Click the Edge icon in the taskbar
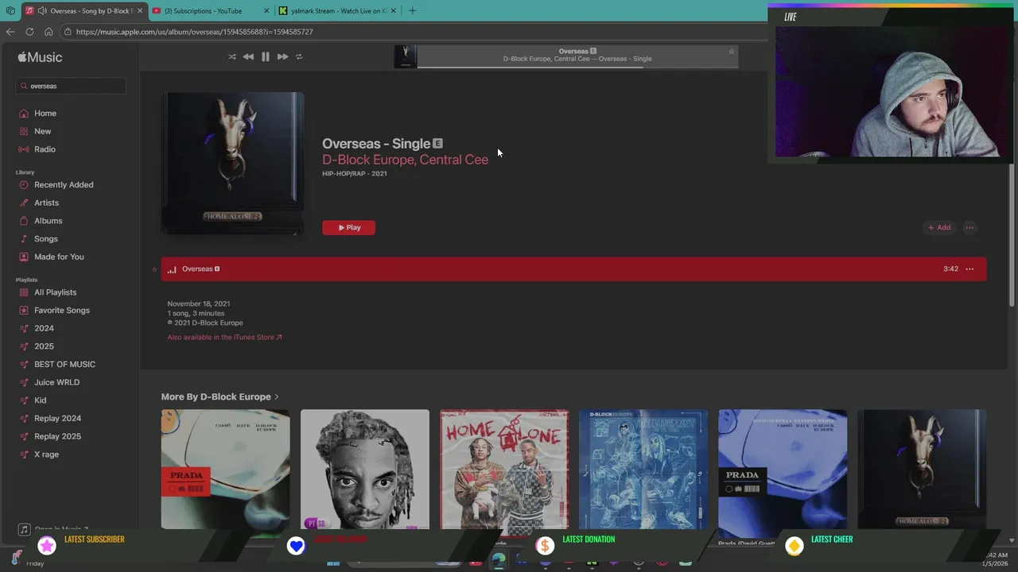The height and width of the screenshot is (572, 1018). pos(498,559)
